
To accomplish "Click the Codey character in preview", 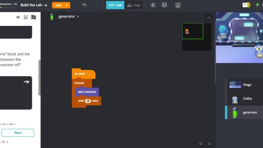I will (x=259, y=51).
